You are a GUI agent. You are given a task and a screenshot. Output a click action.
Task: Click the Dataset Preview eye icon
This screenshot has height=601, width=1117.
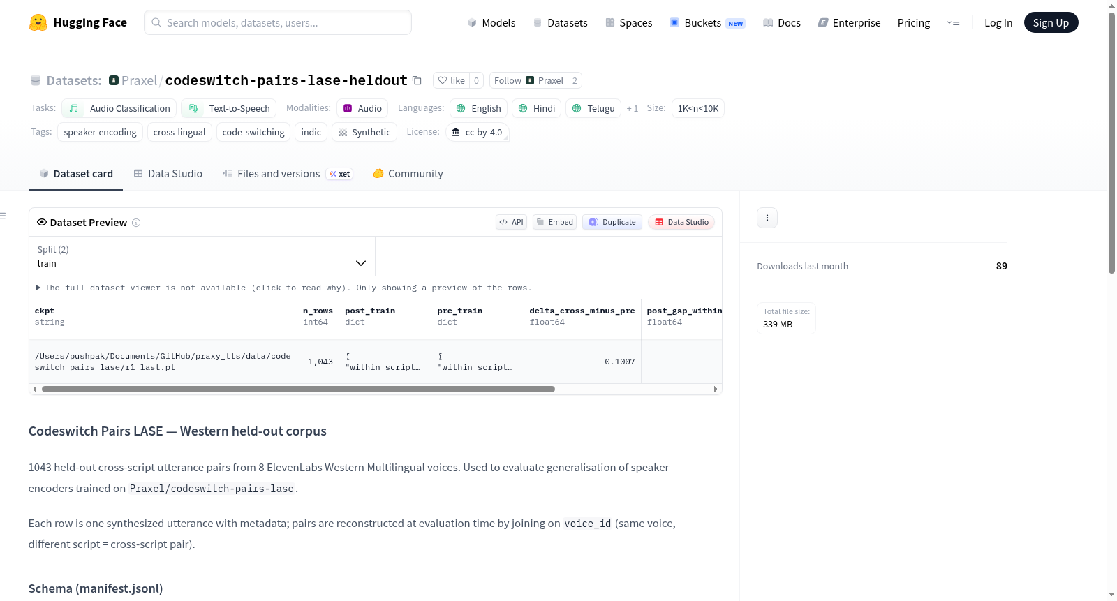[42, 222]
